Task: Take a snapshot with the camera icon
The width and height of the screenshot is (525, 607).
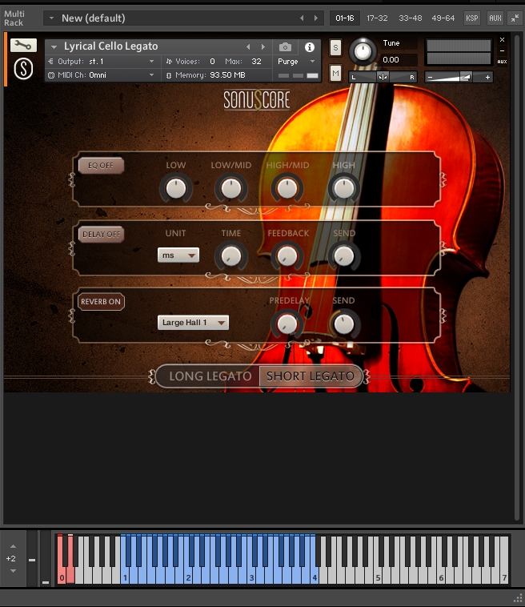Action: click(285, 47)
